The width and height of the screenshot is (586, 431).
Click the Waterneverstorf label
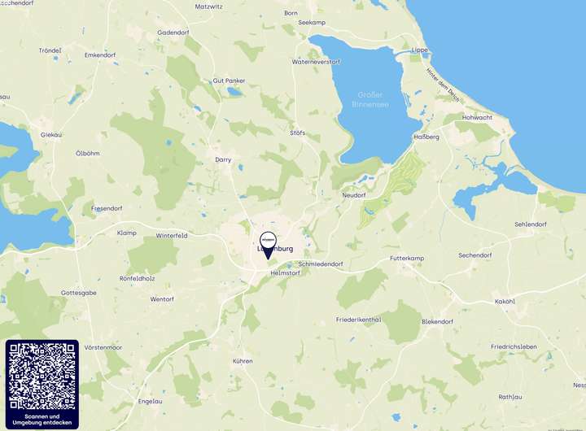click(x=316, y=62)
